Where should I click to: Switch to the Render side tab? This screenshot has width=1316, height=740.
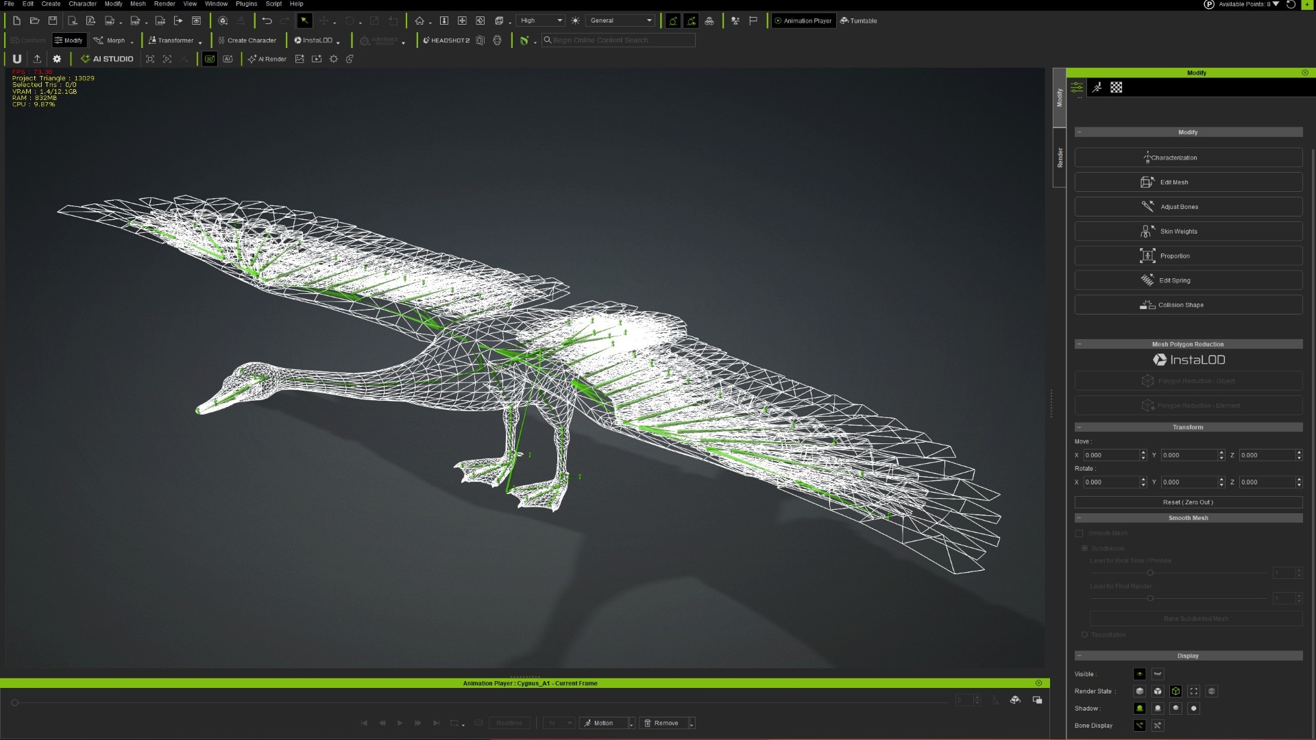1060,158
